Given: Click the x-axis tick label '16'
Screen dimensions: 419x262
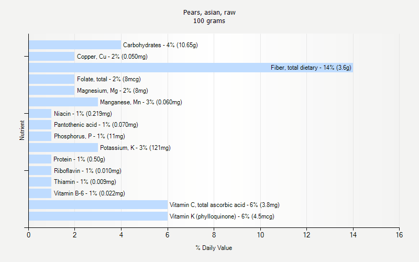Looking at the screenshot, I should (399, 235).
